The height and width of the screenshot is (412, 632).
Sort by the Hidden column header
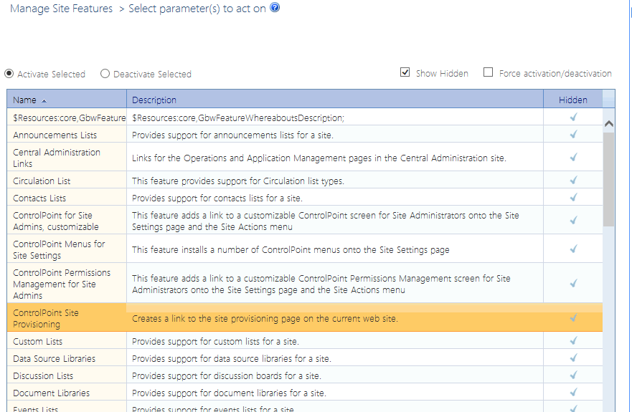[x=572, y=100]
